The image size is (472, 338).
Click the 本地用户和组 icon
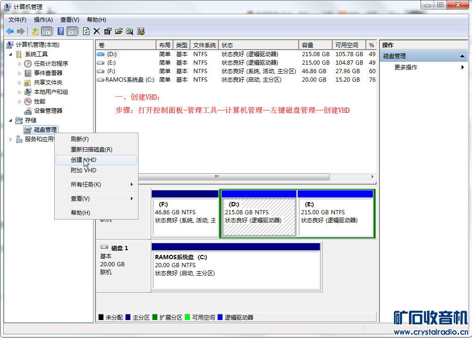coord(28,92)
